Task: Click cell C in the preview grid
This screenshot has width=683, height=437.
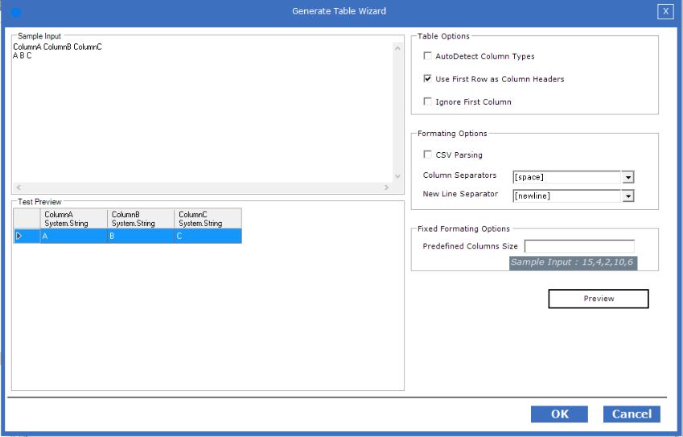Action: click(x=207, y=236)
